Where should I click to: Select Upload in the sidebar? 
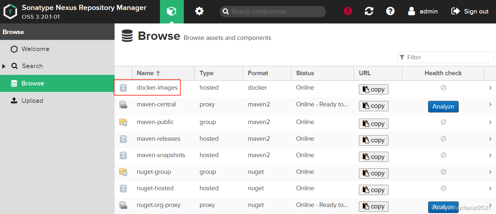coord(57,101)
